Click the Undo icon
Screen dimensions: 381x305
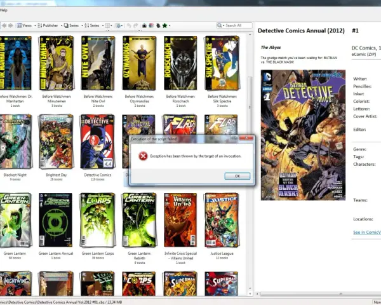[129, 25]
